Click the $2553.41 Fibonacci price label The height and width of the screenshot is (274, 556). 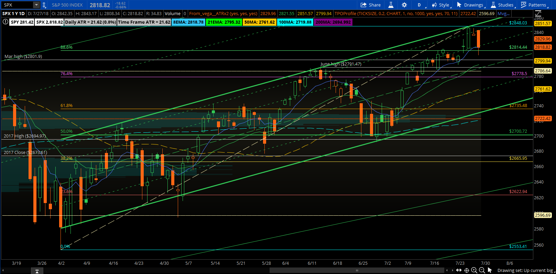[518, 247]
